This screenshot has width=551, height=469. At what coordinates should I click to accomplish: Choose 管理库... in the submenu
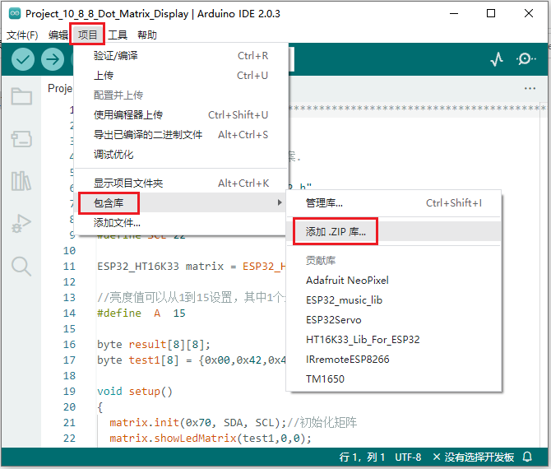[x=324, y=202]
